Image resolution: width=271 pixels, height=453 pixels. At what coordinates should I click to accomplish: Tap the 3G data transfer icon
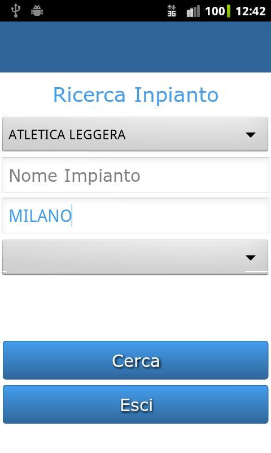point(172,11)
